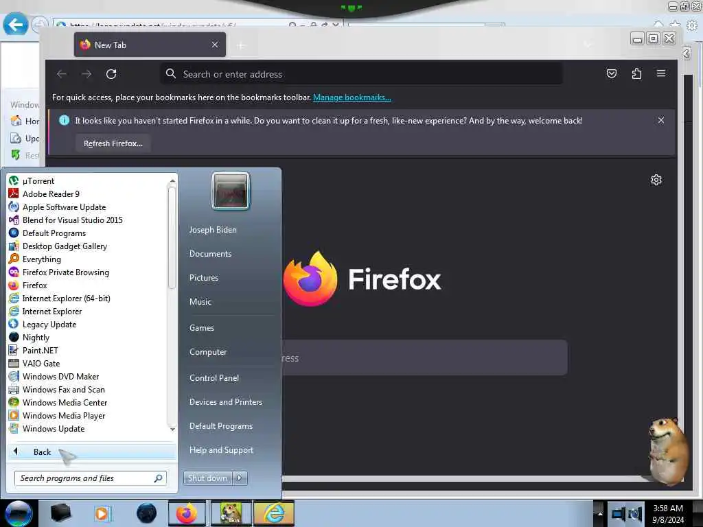Open Firefox hamburger application menu

661,73
